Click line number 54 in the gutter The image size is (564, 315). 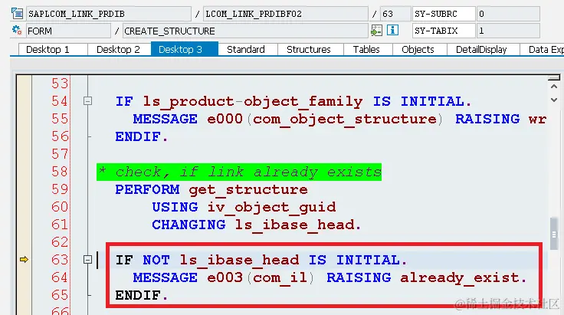point(59,101)
